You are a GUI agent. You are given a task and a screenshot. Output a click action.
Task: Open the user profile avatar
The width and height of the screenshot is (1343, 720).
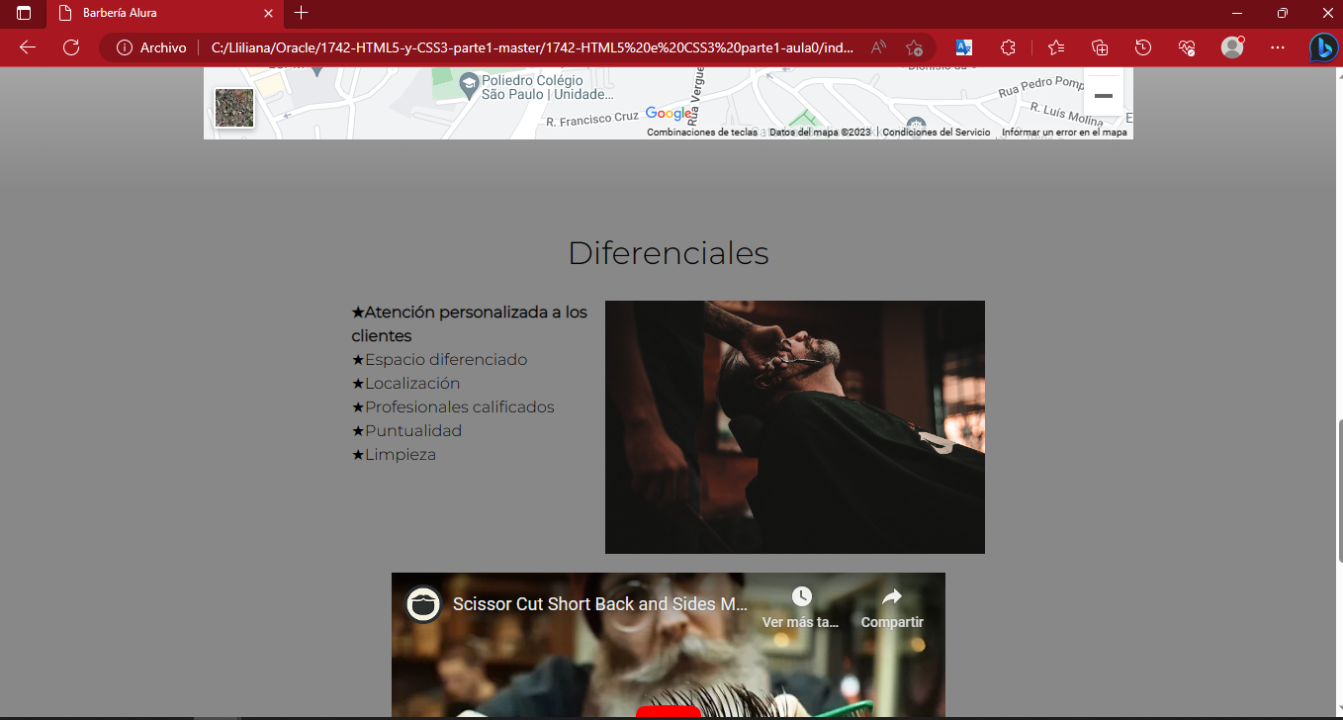1232,47
